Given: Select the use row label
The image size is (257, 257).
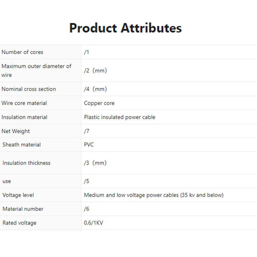Looking at the screenshot, I should [x=7, y=181].
